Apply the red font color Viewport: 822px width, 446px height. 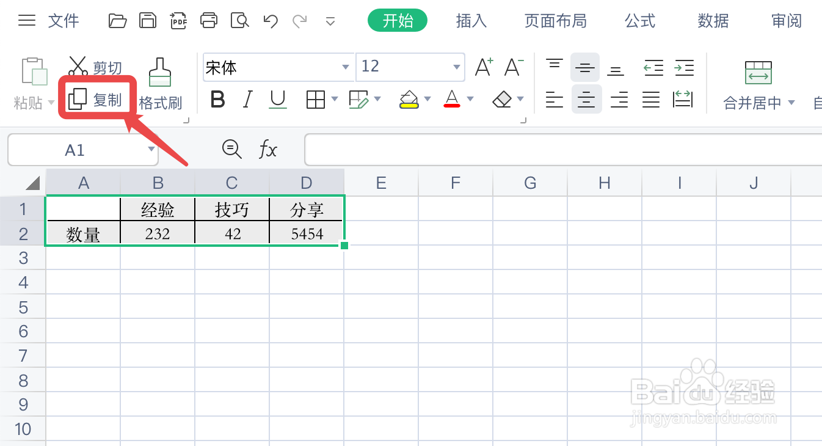tap(452, 99)
